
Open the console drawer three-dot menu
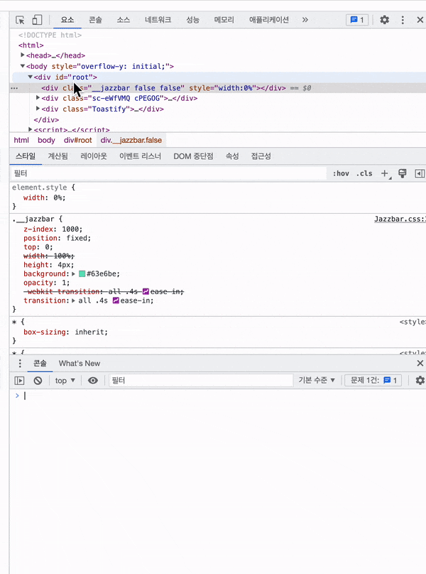pos(20,363)
